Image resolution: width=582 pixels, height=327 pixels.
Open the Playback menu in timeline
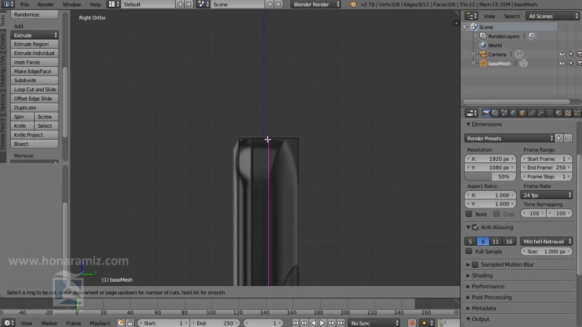100,323
